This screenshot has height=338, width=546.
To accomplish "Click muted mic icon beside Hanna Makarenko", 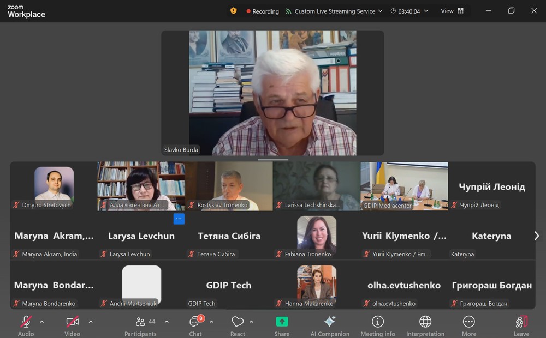I will [x=279, y=303].
